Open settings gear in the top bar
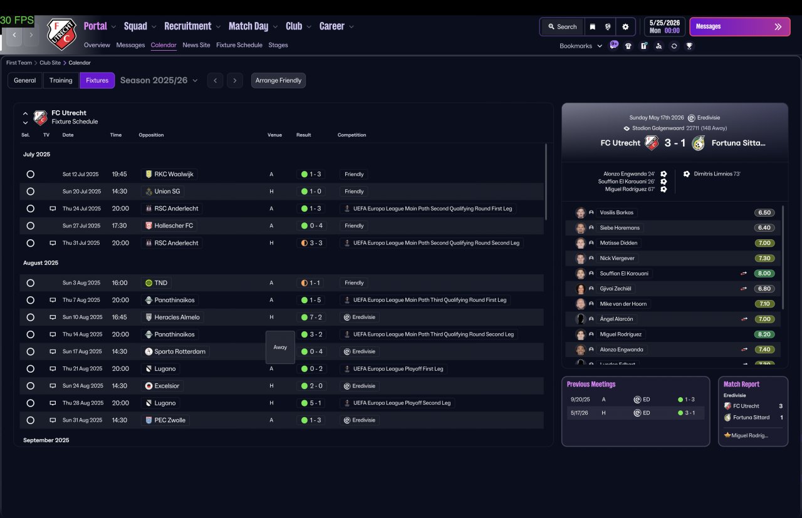This screenshot has height=518, width=802. point(625,27)
